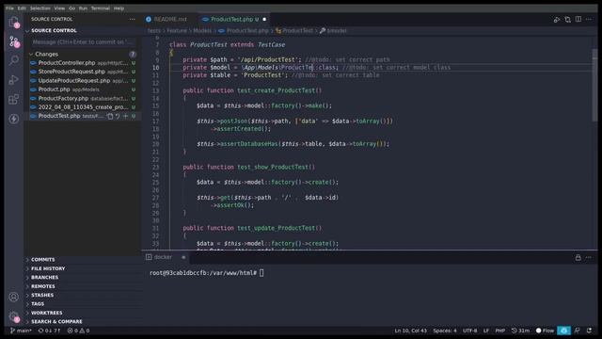Click the commit message input field

click(84, 41)
